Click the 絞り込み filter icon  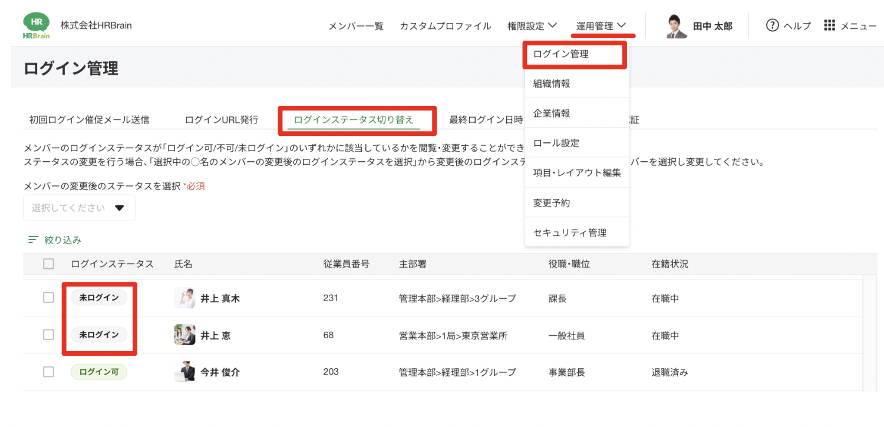34,239
